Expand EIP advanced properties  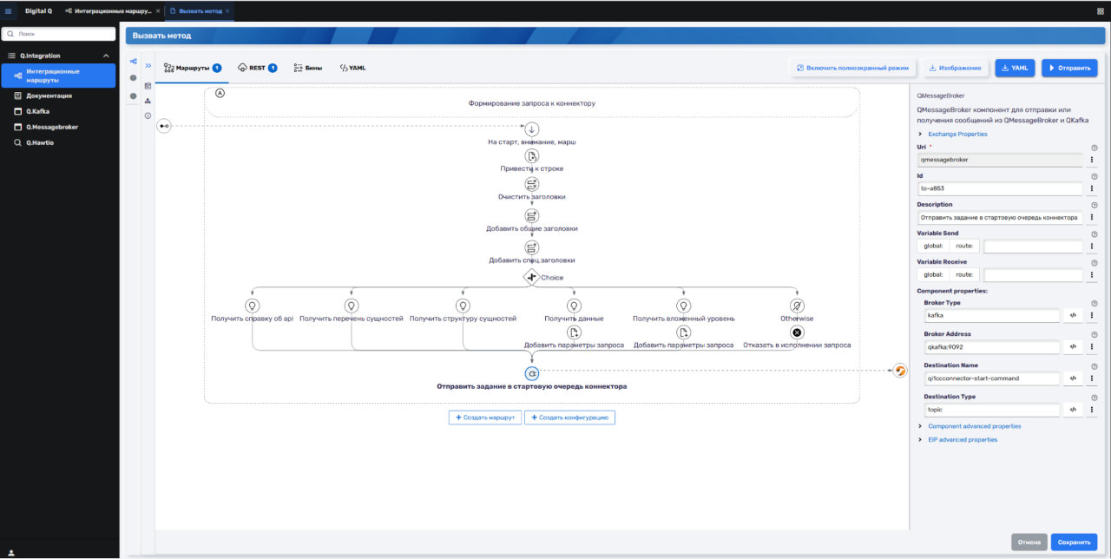pyautogui.click(x=957, y=440)
